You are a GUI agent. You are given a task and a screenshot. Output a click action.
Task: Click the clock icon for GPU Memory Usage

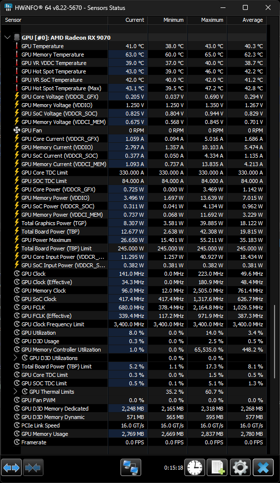click(x=17, y=434)
